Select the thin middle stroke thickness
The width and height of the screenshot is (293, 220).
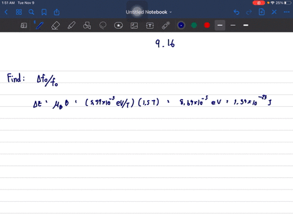[x=233, y=25]
